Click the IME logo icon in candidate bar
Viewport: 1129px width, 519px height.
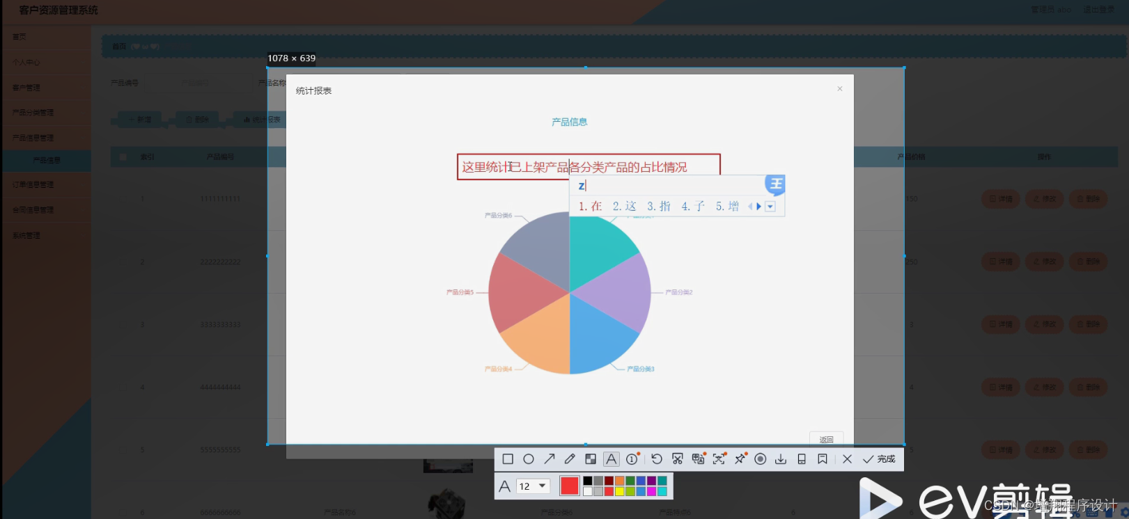(x=775, y=184)
